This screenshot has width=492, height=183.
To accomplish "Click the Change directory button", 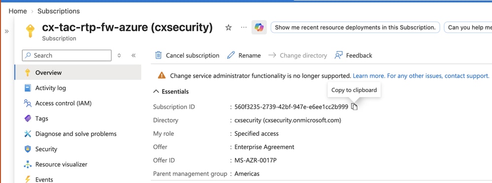I will 297,56.
